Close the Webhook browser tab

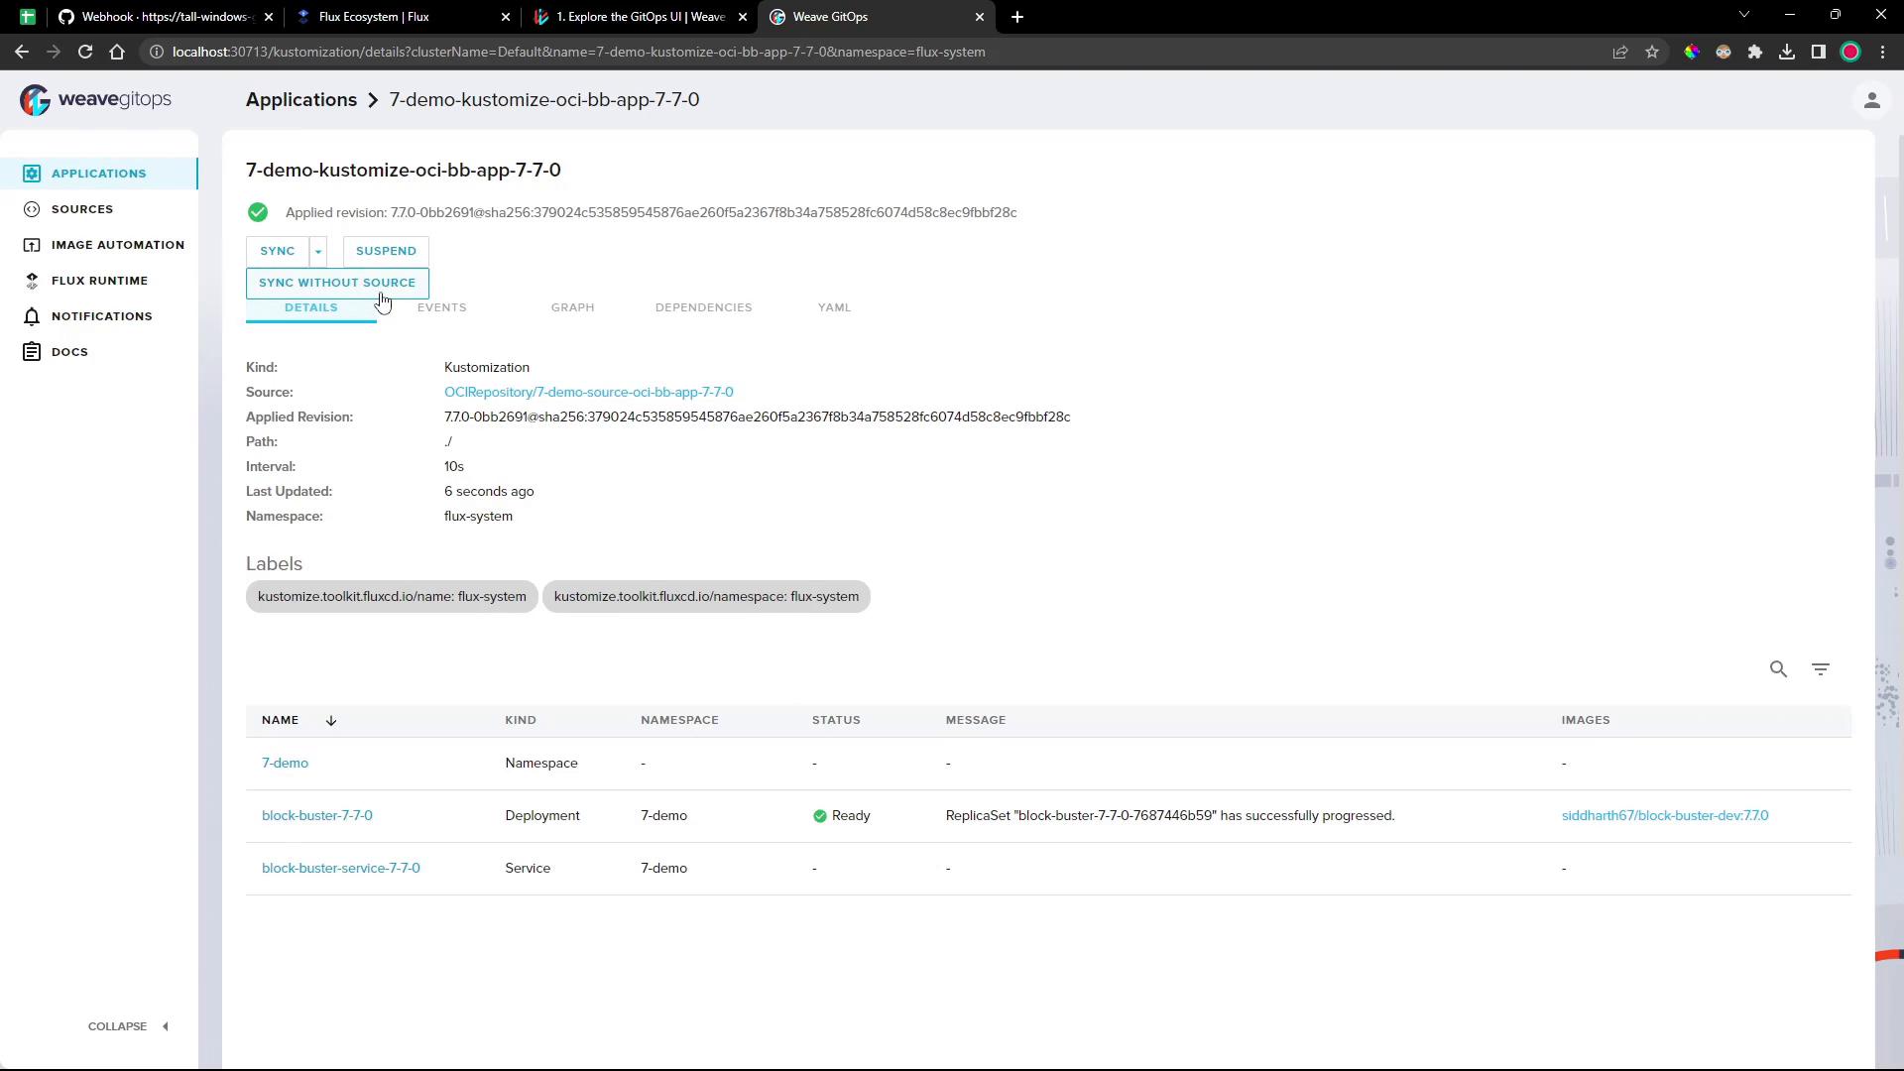click(x=268, y=17)
